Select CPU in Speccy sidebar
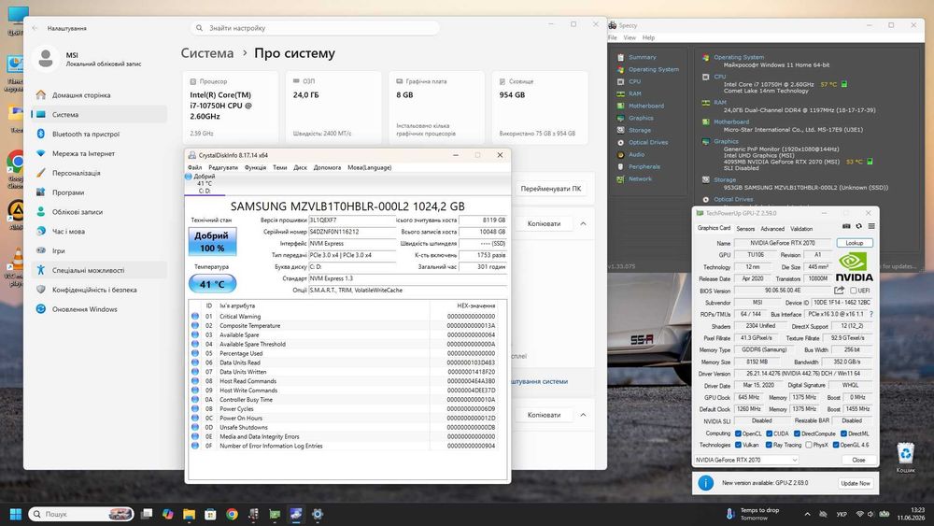 635,81
